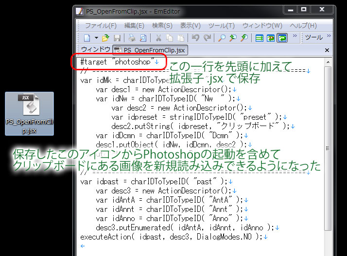Click the ツール toolbar label
347x256 pixels.
click(x=314, y=37)
